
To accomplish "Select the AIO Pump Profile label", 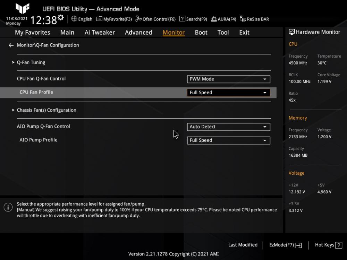I will (38, 140).
